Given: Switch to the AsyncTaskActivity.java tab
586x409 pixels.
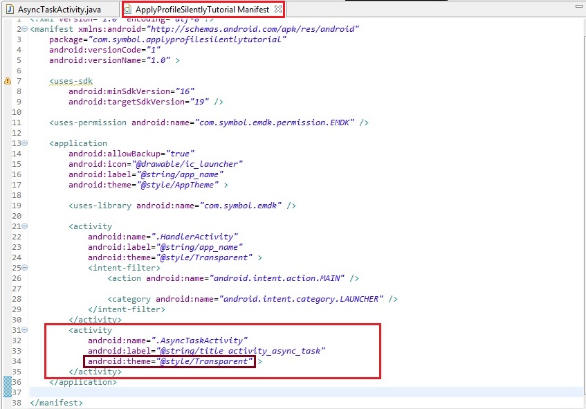Looking at the screenshot, I should 59,10.
